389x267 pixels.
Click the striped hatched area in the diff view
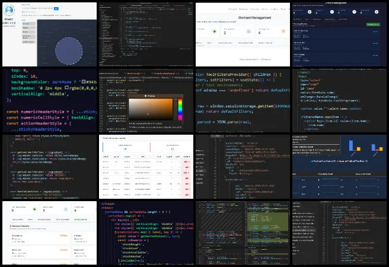pos(222,222)
